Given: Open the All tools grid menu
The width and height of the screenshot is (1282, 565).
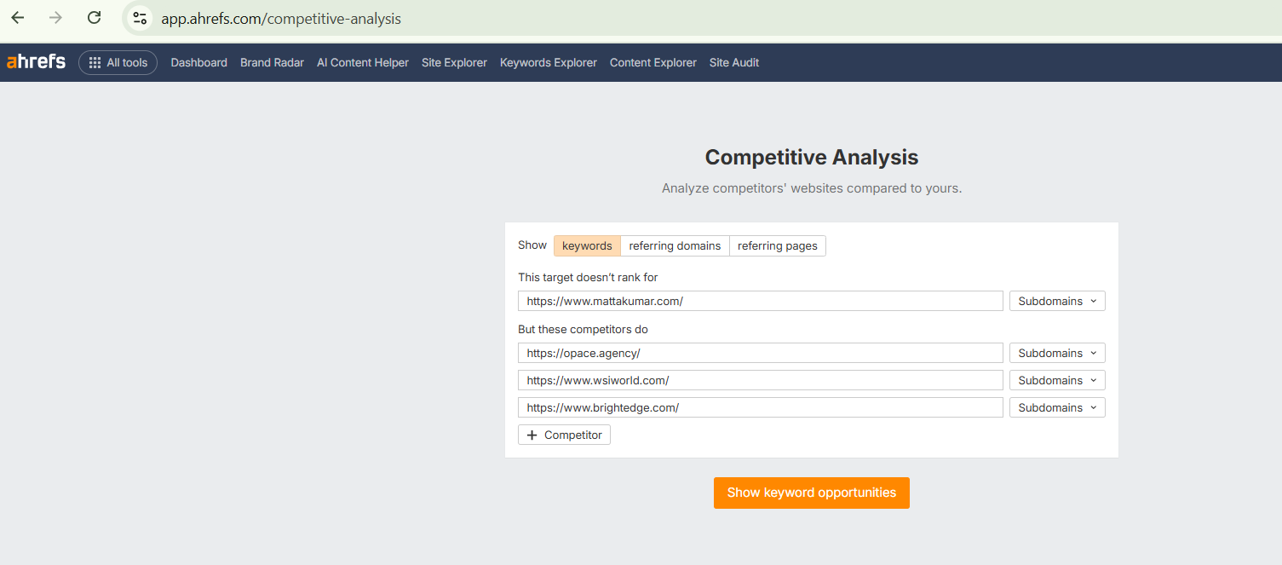Looking at the screenshot, I should (x=118, y=62).
